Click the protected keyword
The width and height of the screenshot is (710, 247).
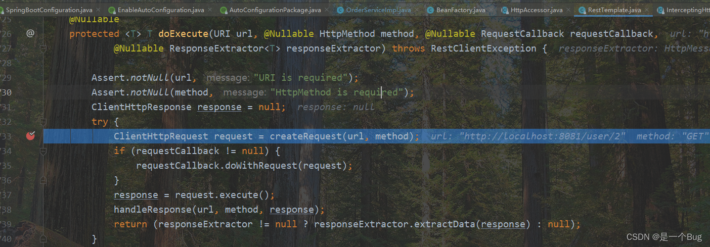94,34
